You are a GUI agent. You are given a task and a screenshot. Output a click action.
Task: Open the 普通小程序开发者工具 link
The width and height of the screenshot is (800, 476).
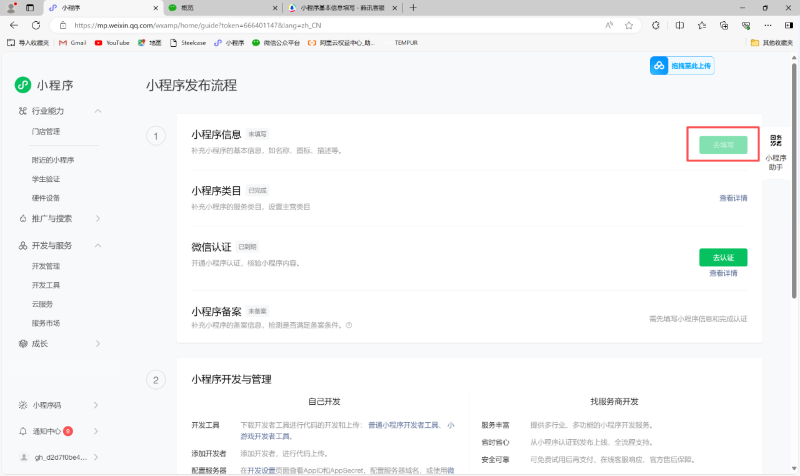tap(404, 425)
